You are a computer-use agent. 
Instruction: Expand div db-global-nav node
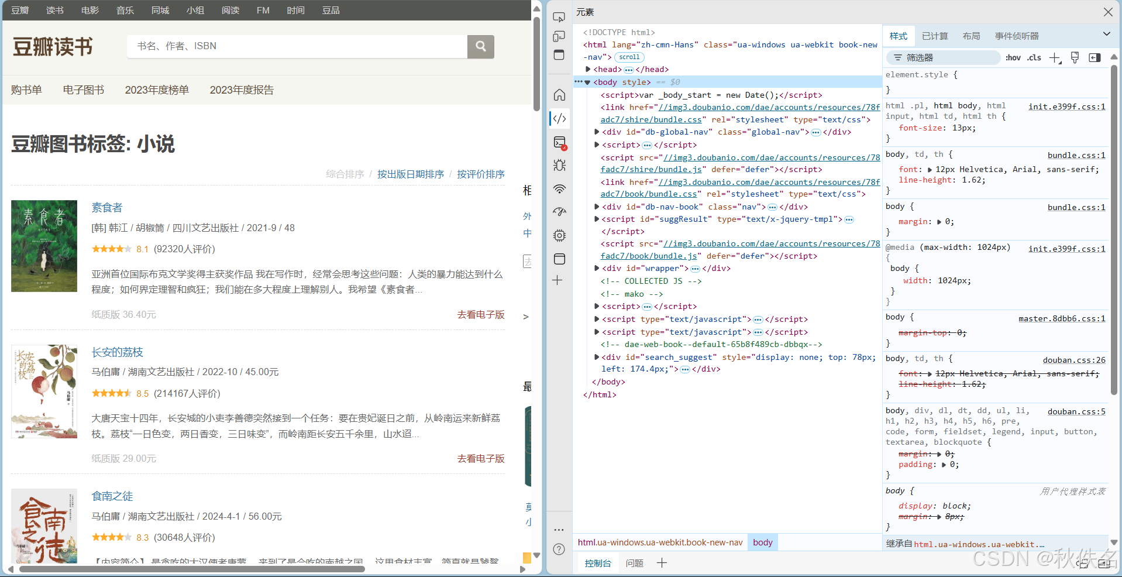[597, 132]
